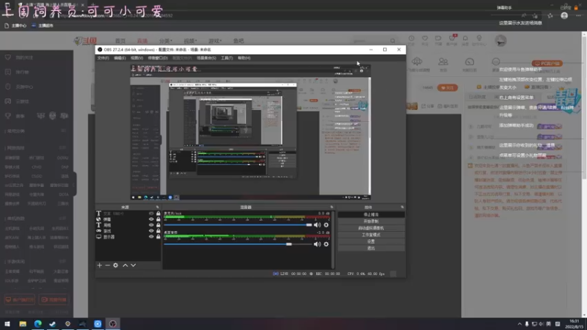Open the OBS Docks menu
587x330 pixels.
tap(158, 58)
